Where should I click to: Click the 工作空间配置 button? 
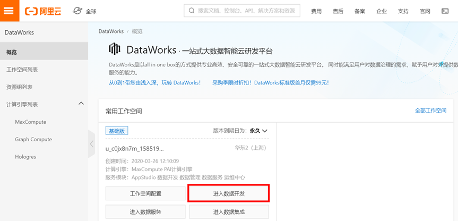tap(145, 193)
